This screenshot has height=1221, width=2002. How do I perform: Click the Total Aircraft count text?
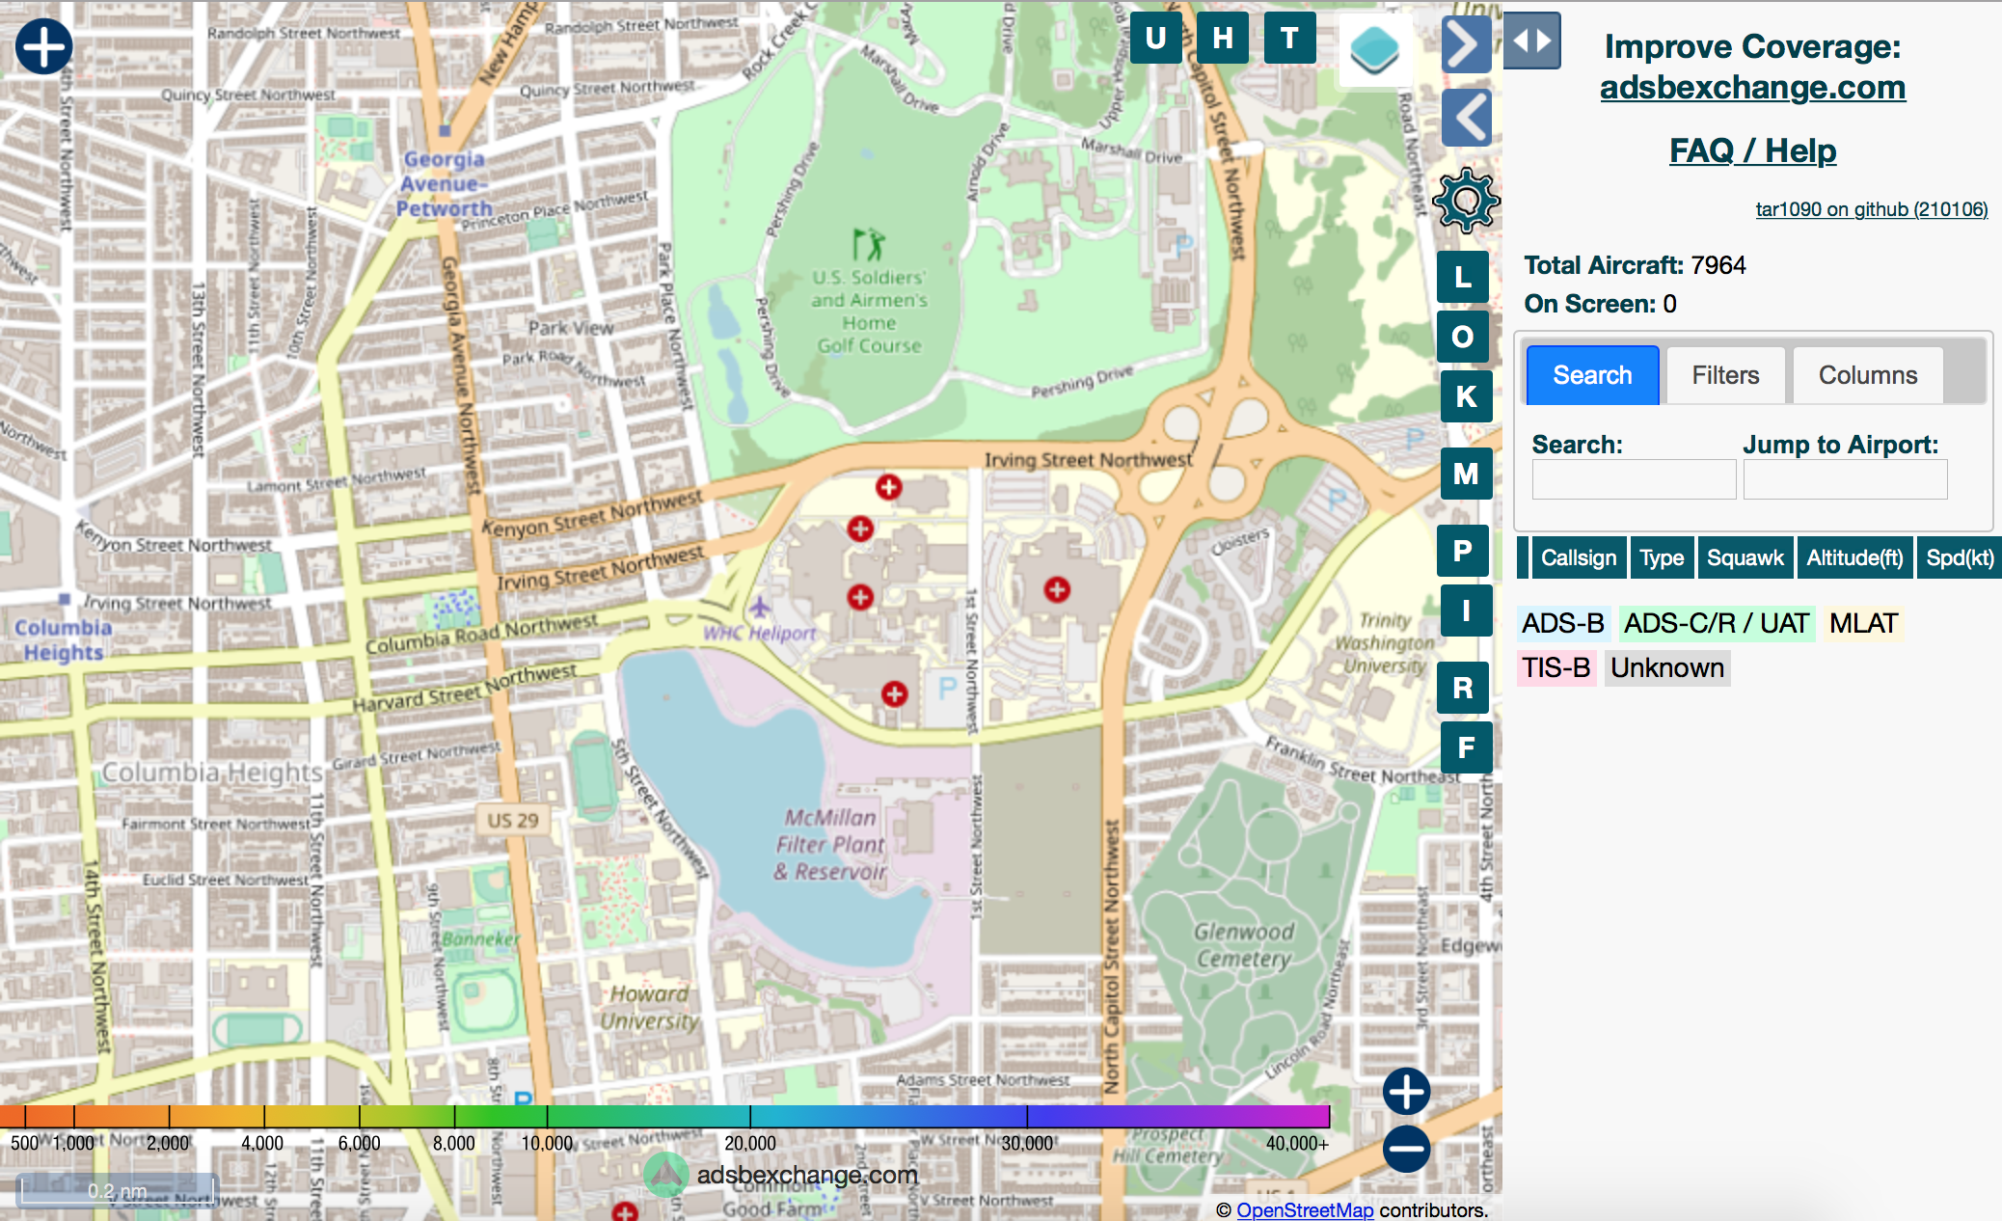point(1635,265)
